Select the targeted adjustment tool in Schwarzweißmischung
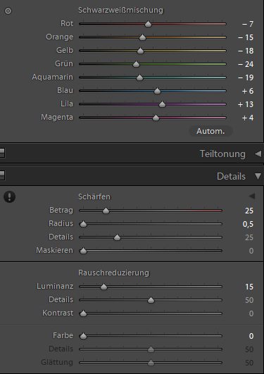Image resolution: width=264 pixels, height=374 pixels. (x=8, y=11)
